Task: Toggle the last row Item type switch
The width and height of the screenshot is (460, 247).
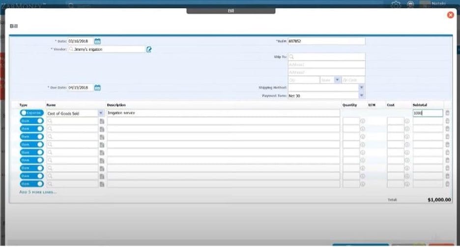Action: (31, 184)
